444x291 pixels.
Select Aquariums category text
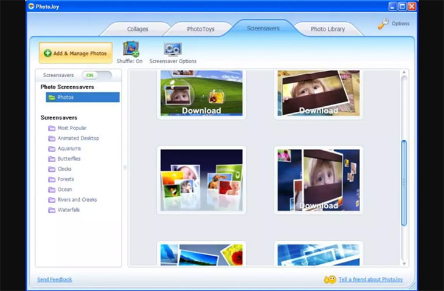pyautogui.click(x=69, y=148)
